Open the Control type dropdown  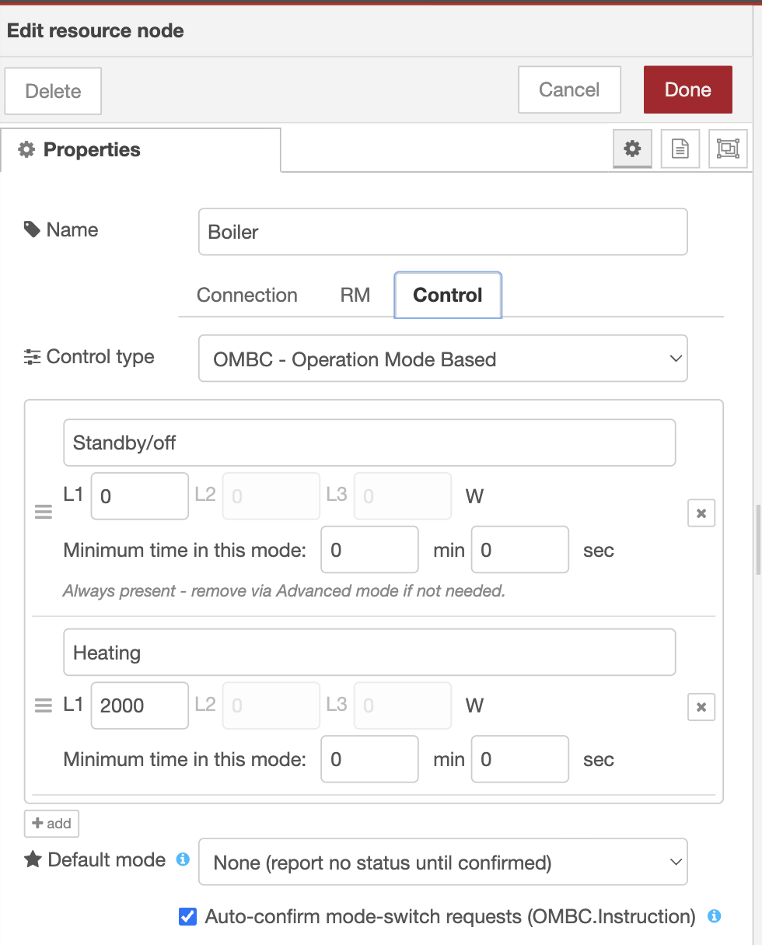point(443,359)
